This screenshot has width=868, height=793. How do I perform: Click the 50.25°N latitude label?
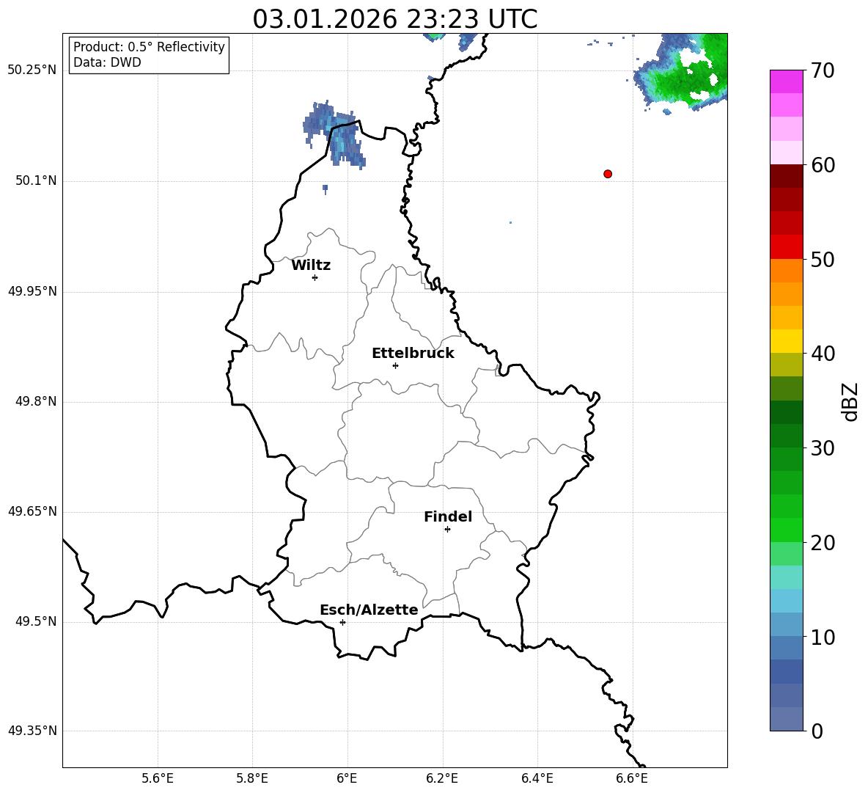[32, 70]
